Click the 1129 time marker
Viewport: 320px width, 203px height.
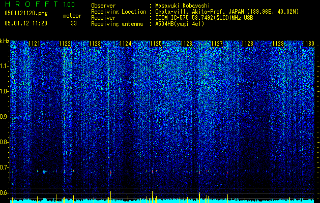[278, 44]
